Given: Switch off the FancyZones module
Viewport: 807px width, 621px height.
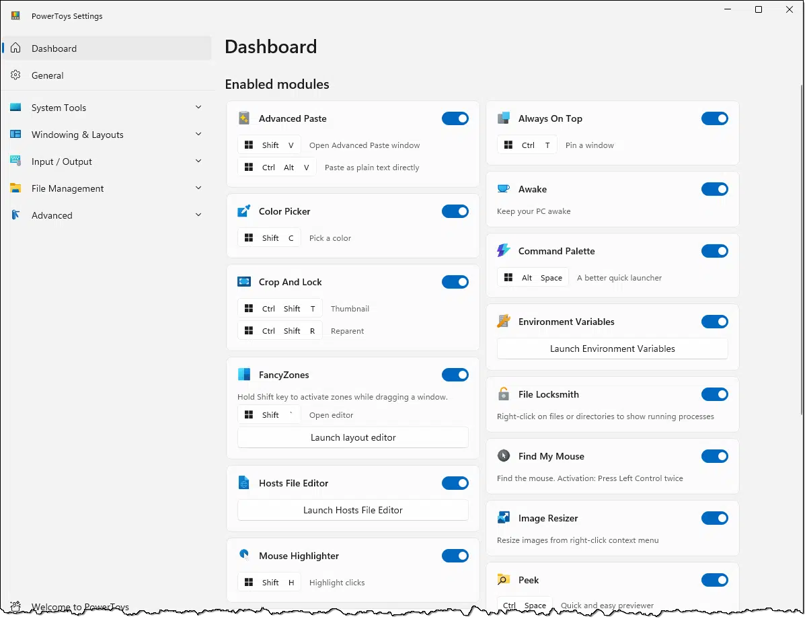Looking at the screenshot, I should click(455, 375).
